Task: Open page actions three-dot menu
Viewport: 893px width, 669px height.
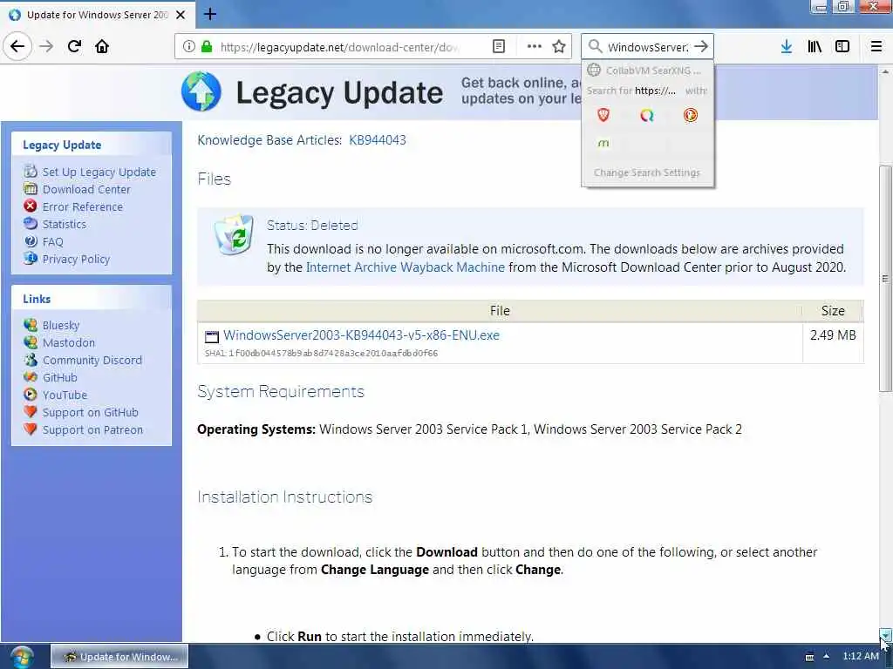Action: click(534, 47)
